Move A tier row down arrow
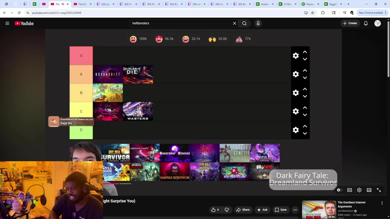The image size is (390, 219). tap(305, 78)
